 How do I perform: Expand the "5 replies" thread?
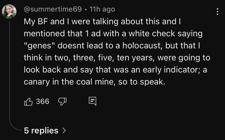(41, 130)
